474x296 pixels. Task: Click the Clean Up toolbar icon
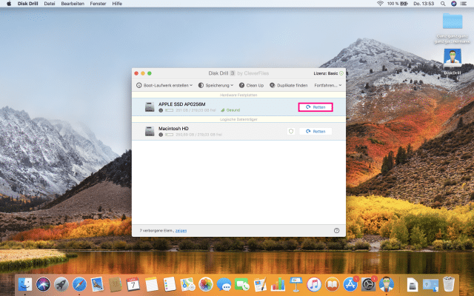250,86
